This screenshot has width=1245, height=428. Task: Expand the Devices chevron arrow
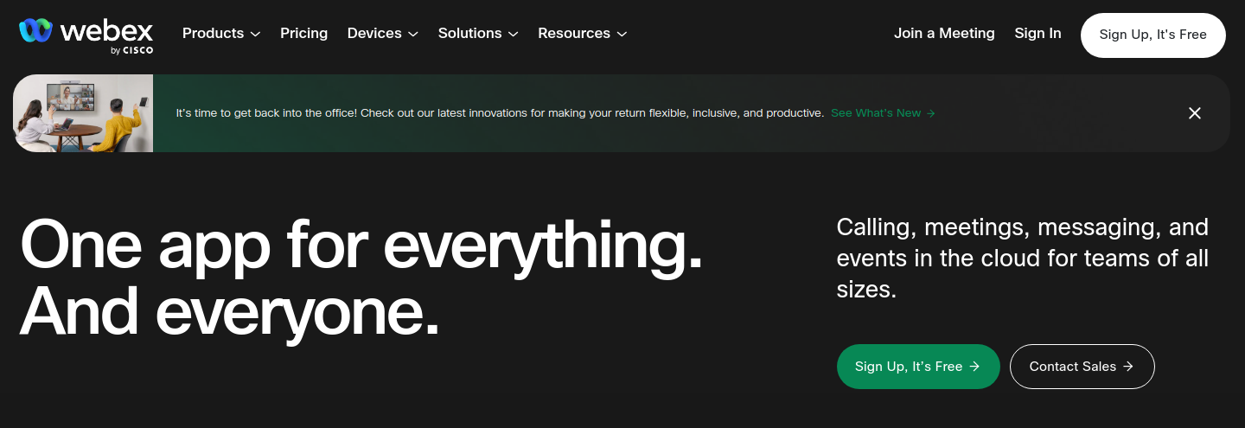(413, 35)
